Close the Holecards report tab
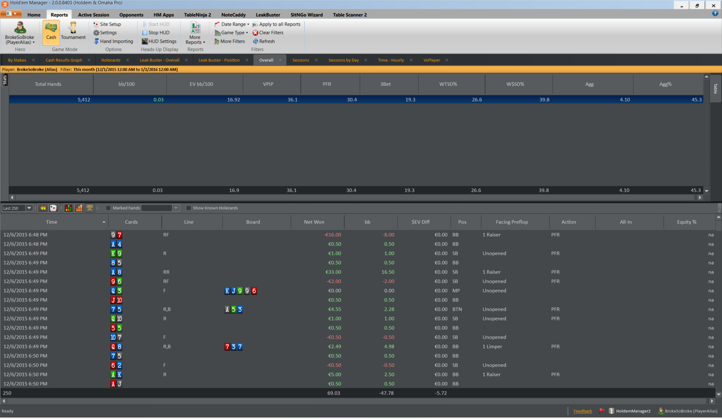The image size is (722, 419). pyautogui.click(x=127, y=60)
